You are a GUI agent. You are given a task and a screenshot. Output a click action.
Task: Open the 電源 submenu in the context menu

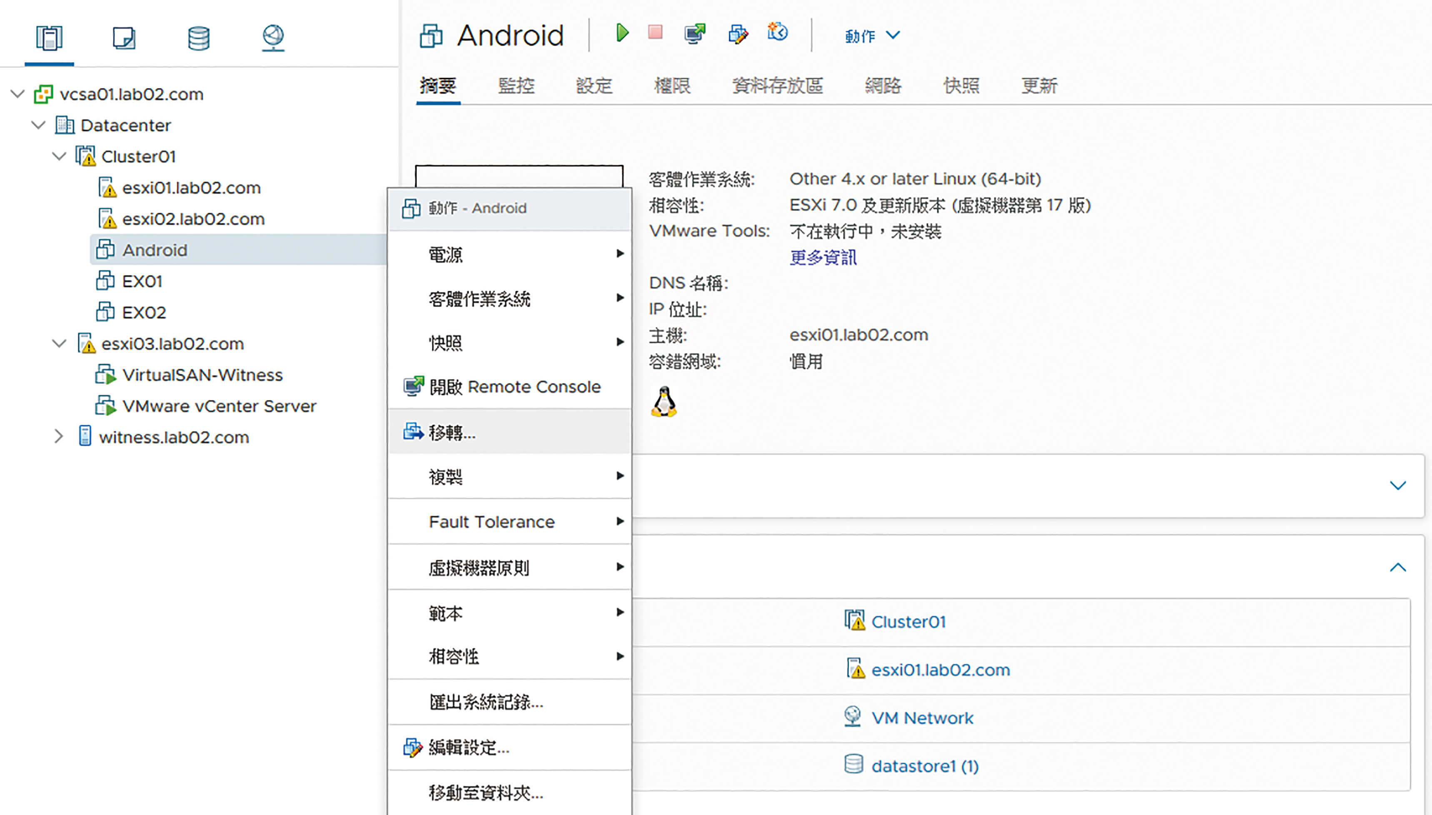(510, 254)
